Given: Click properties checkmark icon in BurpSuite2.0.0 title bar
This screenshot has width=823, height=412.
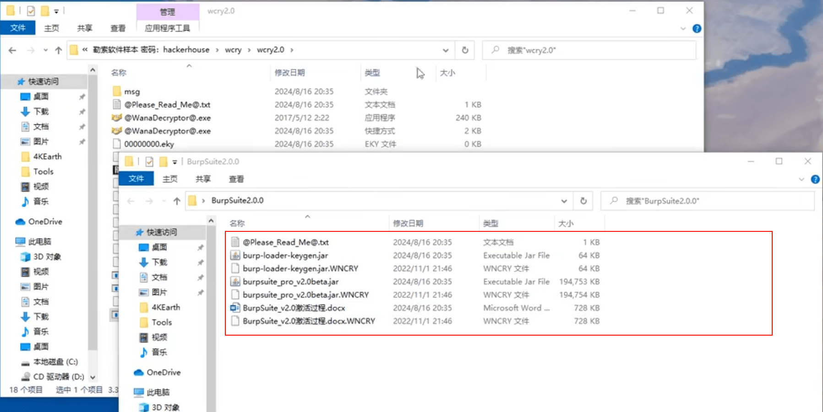Looking at the screenshot, I should coord(149,162).
